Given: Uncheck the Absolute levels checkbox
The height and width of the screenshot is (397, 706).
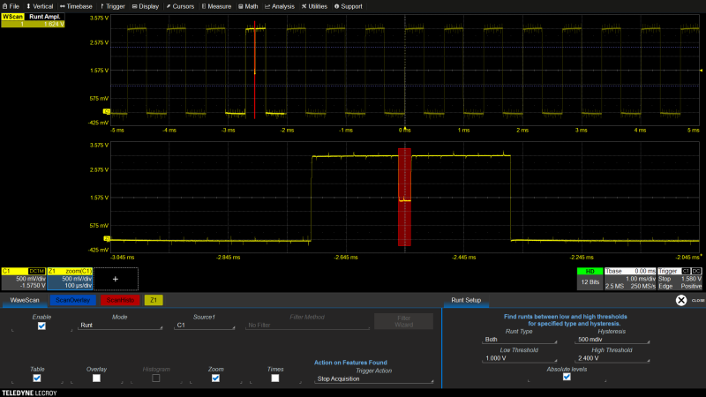Looking at the screenshot, I should (567, 377).
